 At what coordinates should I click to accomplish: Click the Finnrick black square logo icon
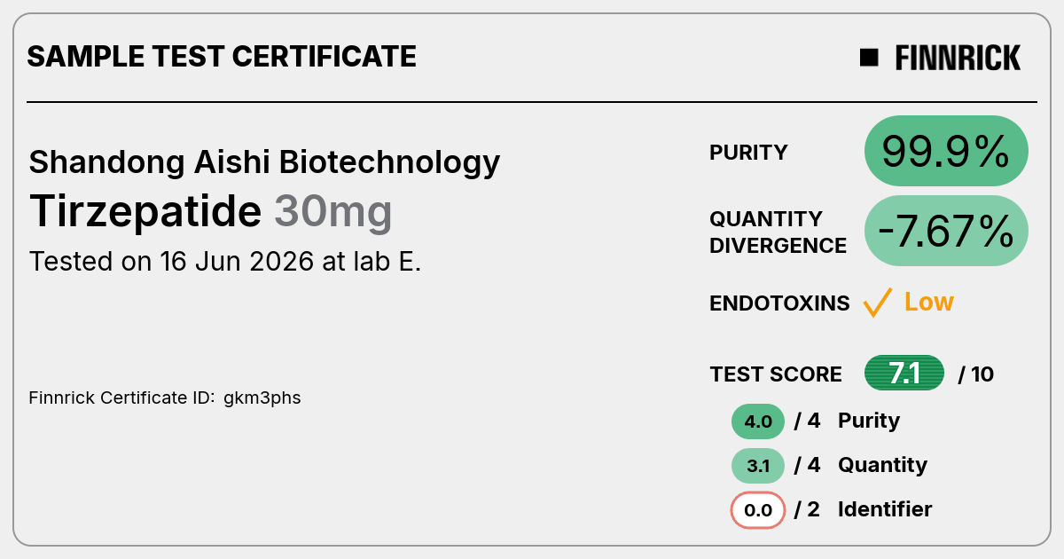869,58
